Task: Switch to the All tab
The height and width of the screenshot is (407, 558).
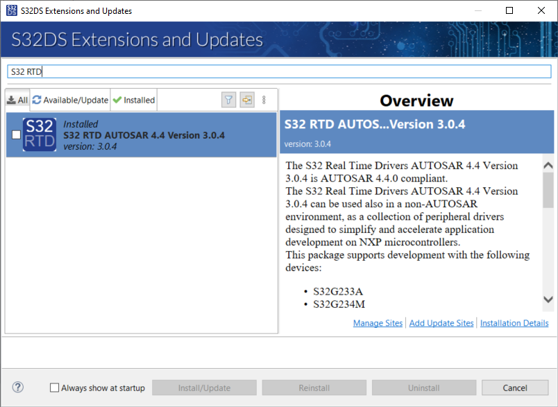Action: coord(17,101)
